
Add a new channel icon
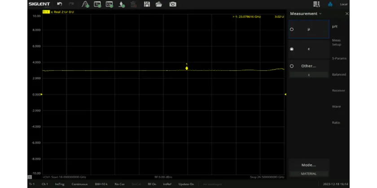pyautogui.click(x=110, y=4)
